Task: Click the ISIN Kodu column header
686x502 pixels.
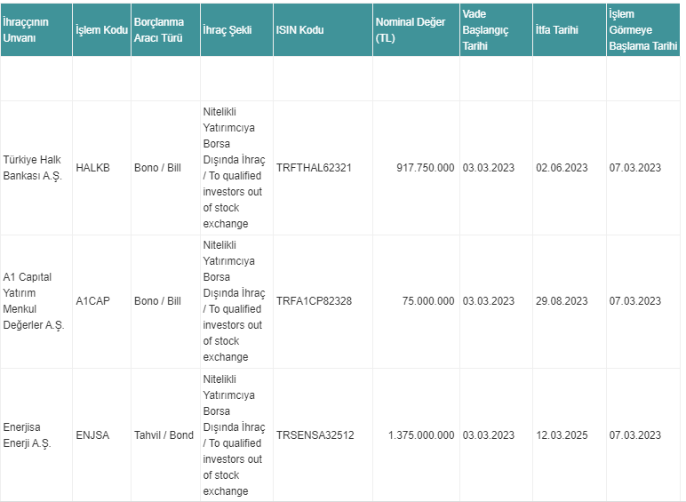Action: coord(323,29)
